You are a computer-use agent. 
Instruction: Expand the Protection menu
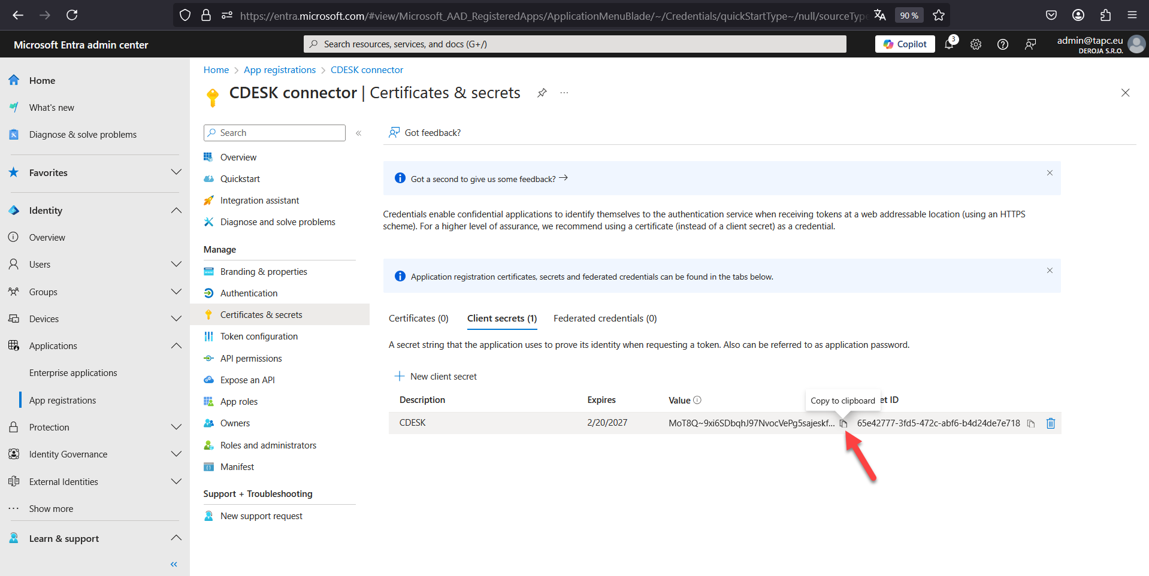[176, 427]
